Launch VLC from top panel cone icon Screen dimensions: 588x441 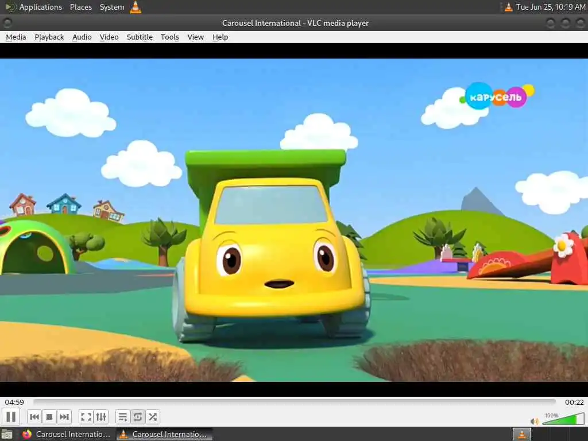(x=136, y=7)
